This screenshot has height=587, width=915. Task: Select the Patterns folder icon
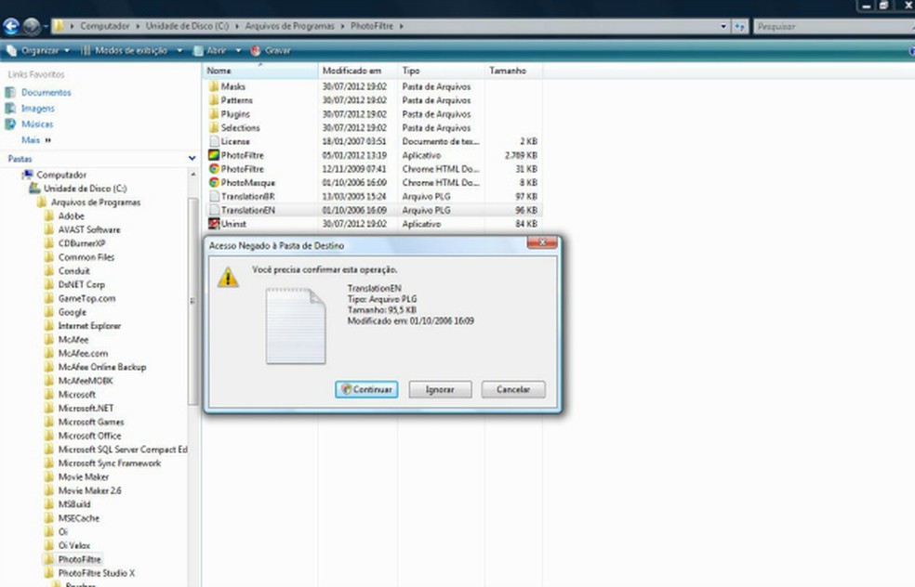pos(214,100)
